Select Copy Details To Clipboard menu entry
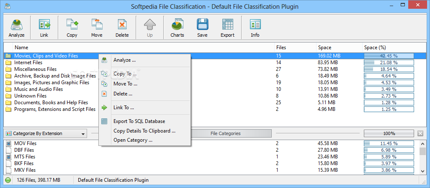430x188 pixels. 144,131
